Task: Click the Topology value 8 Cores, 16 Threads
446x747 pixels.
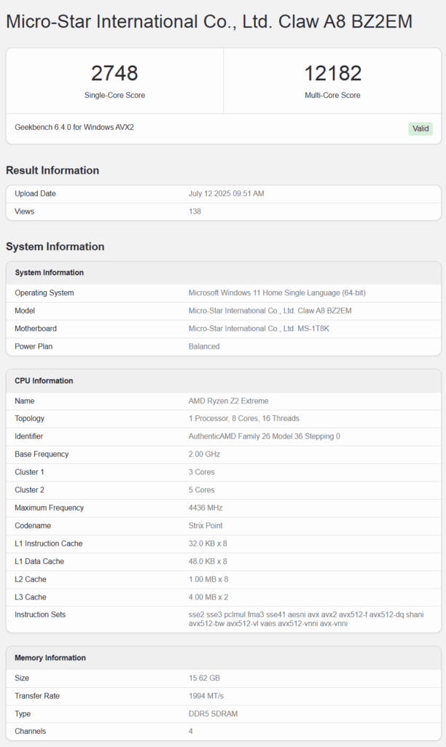Action: pos(243,418)
